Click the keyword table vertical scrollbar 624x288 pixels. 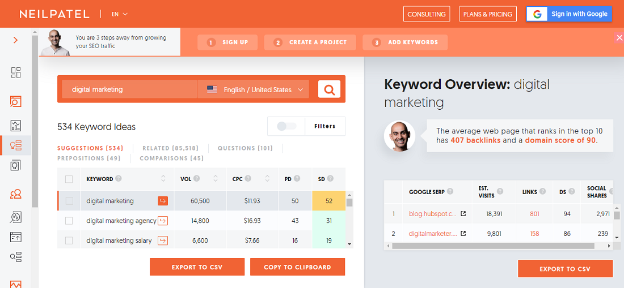coord(349,220)
